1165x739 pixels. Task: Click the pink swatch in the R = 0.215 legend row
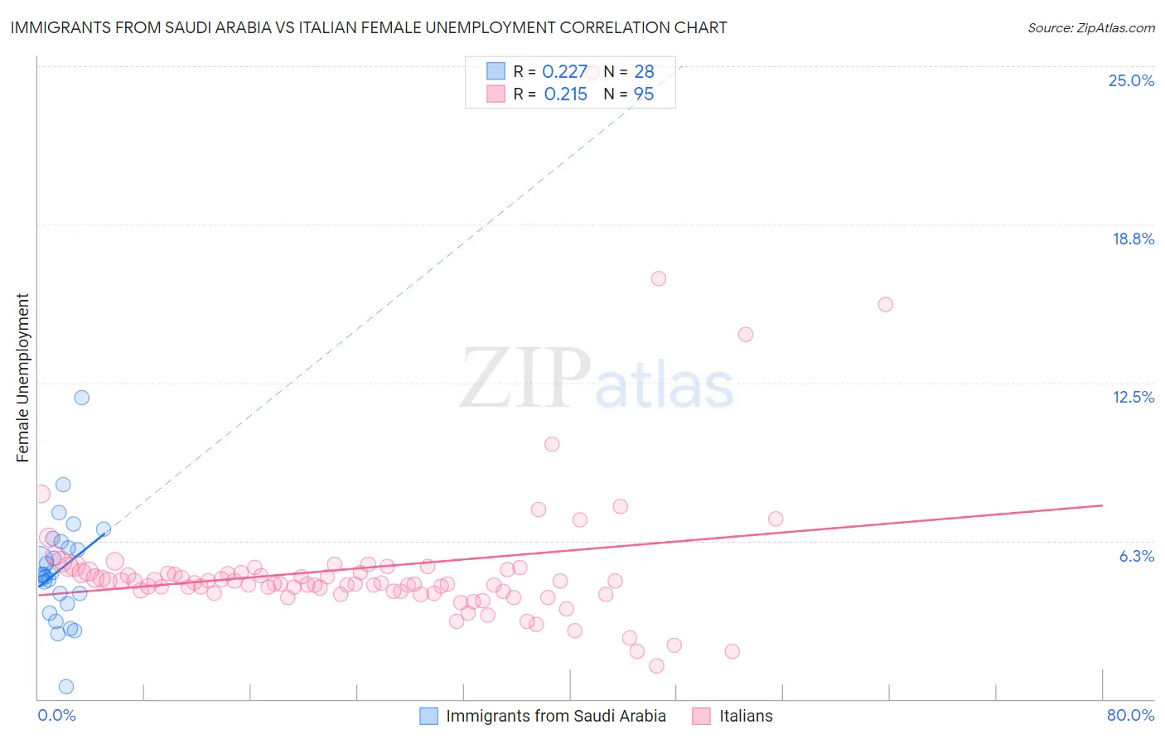click(x=495, y=94)
